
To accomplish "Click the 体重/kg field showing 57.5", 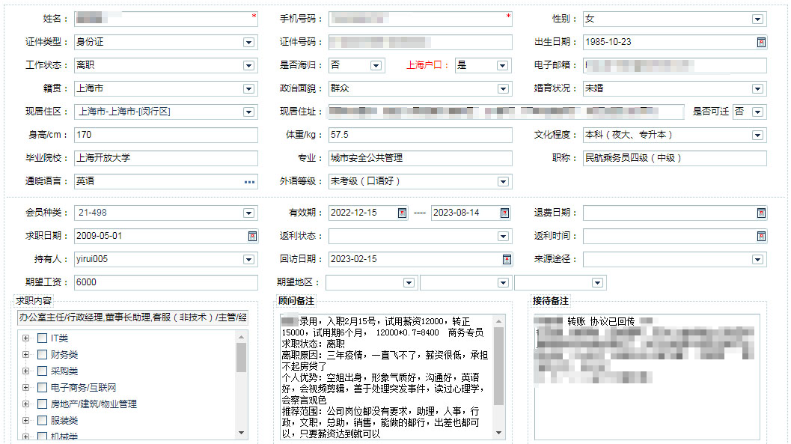I will coord(421,136).
